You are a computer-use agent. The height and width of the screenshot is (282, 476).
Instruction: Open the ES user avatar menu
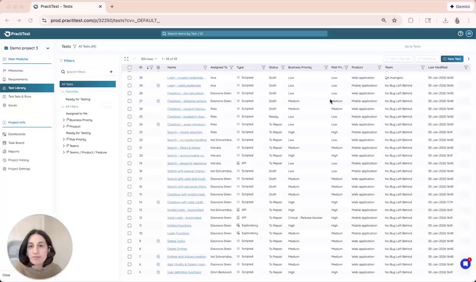tap(469, 34)
